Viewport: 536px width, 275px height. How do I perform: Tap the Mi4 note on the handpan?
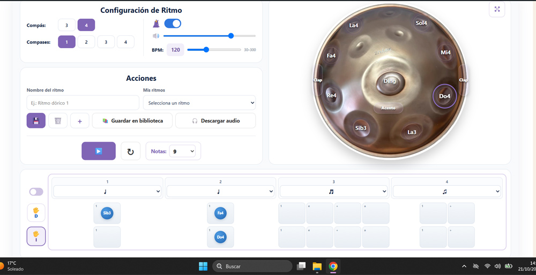[x=445, y=52]
